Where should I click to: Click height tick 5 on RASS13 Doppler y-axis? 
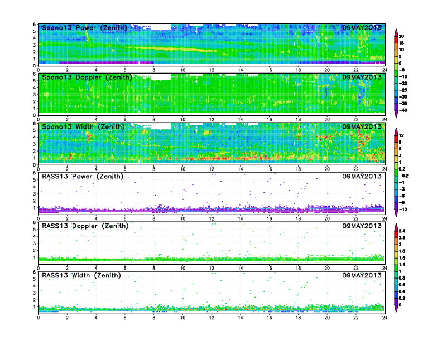click(35, 230)
